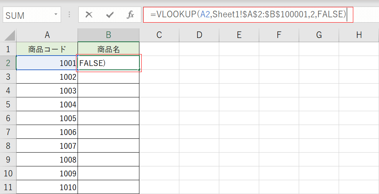Select column D header

pos(199,35)
